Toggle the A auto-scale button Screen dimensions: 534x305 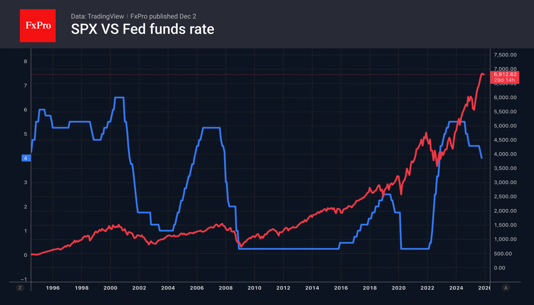coord(506,288)
